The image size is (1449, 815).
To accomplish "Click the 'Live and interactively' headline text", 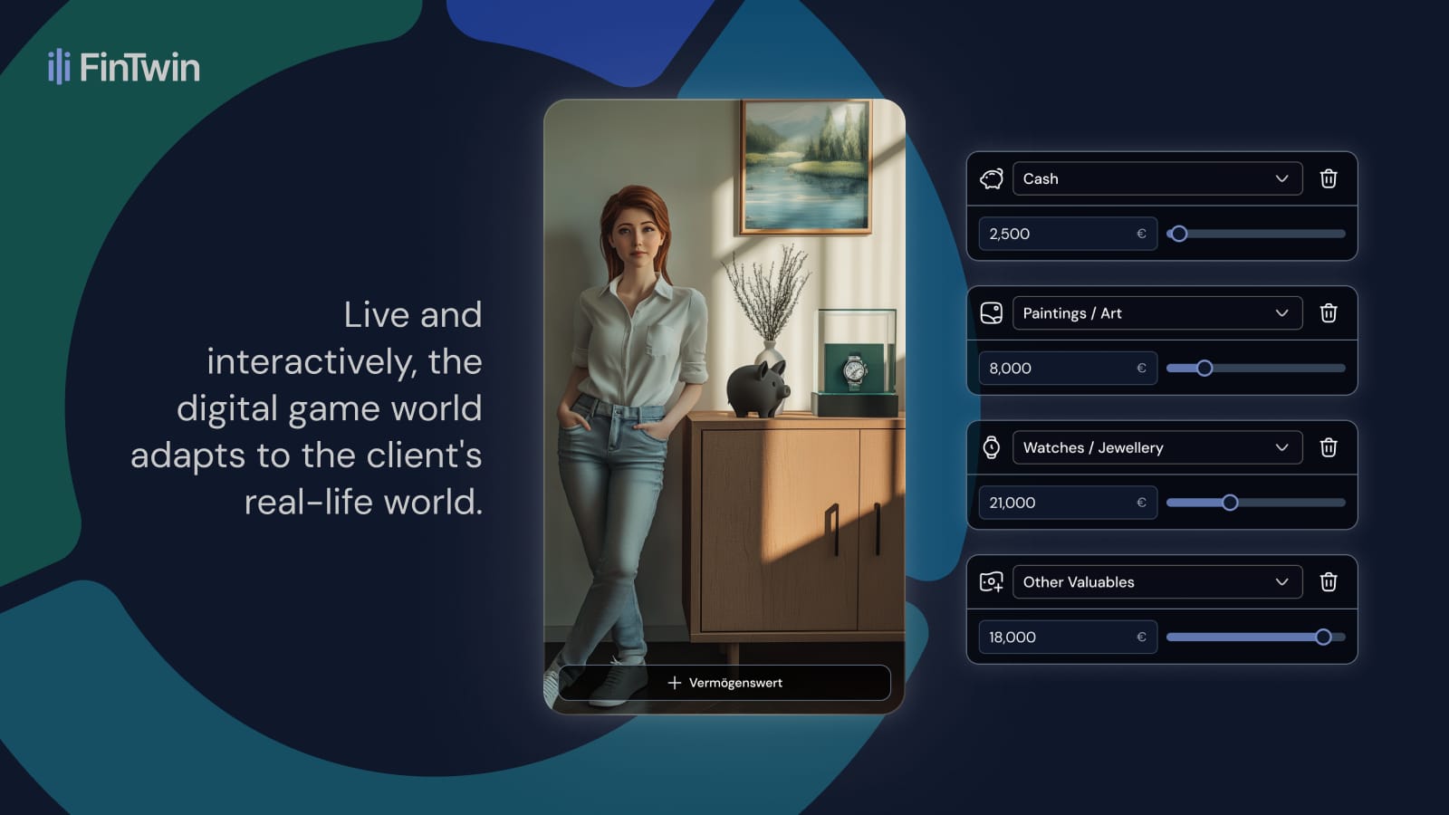I will (306, 407).
